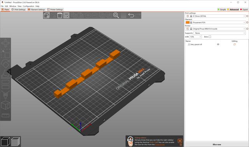Select the Paint-on supports brush tool
This screenshot has height=147, width=249.
pos(5,95)
